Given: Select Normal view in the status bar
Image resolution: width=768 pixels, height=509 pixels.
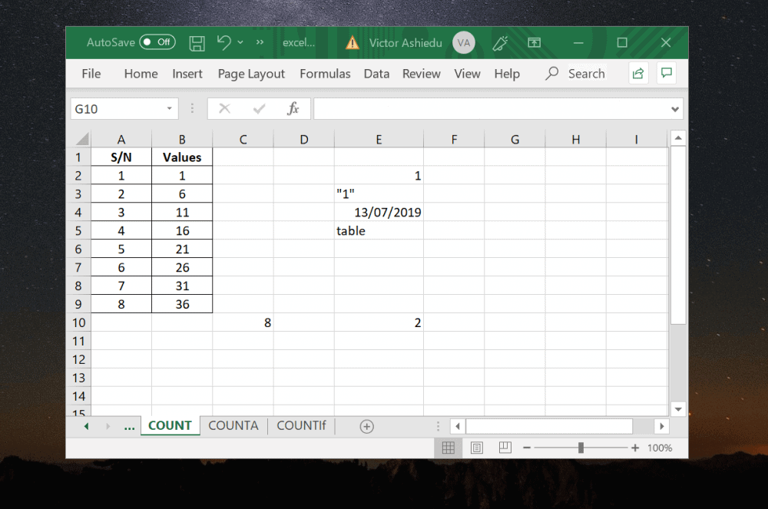Looking at the screenshot, I should coord(448,448).
